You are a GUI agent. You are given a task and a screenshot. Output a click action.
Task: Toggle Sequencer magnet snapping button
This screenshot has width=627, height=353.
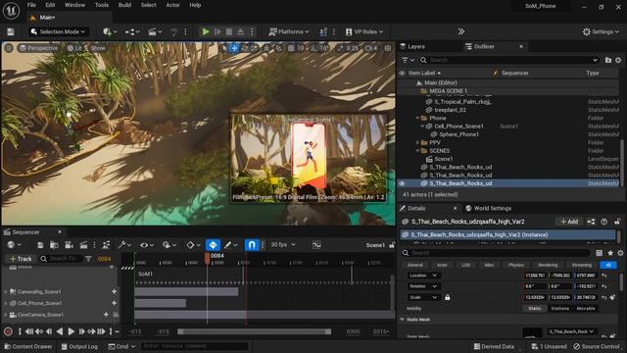coord(252,244)
